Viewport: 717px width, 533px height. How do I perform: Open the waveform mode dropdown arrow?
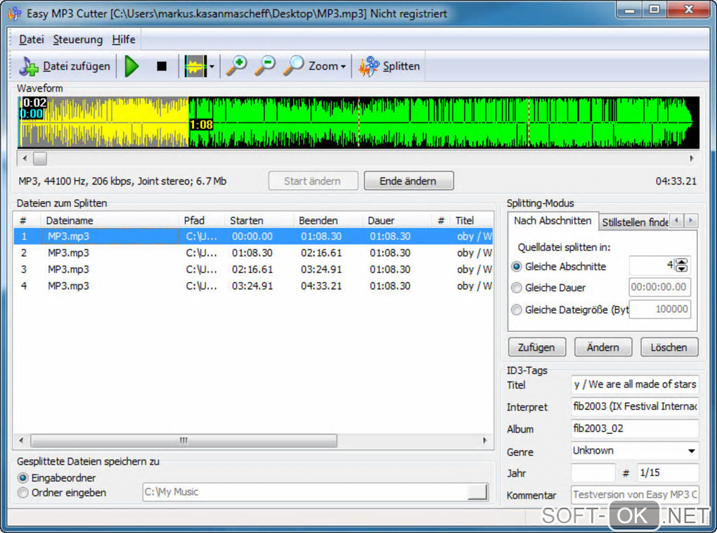212,67
